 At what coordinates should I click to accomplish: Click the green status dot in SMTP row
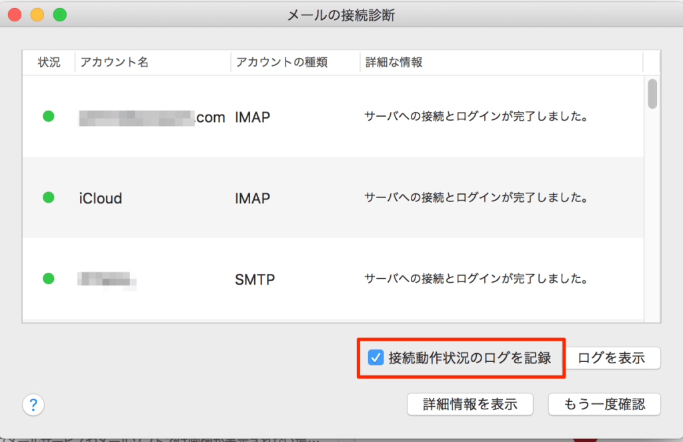pyautogui.click(x=48, y=279)
